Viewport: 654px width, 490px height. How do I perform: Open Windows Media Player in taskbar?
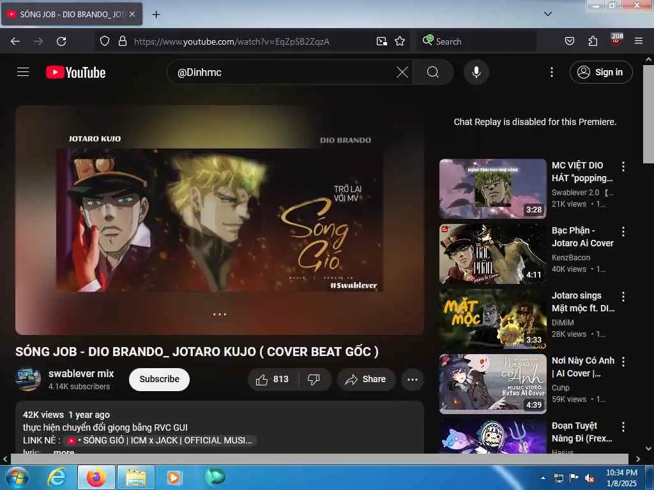[174, 477]
